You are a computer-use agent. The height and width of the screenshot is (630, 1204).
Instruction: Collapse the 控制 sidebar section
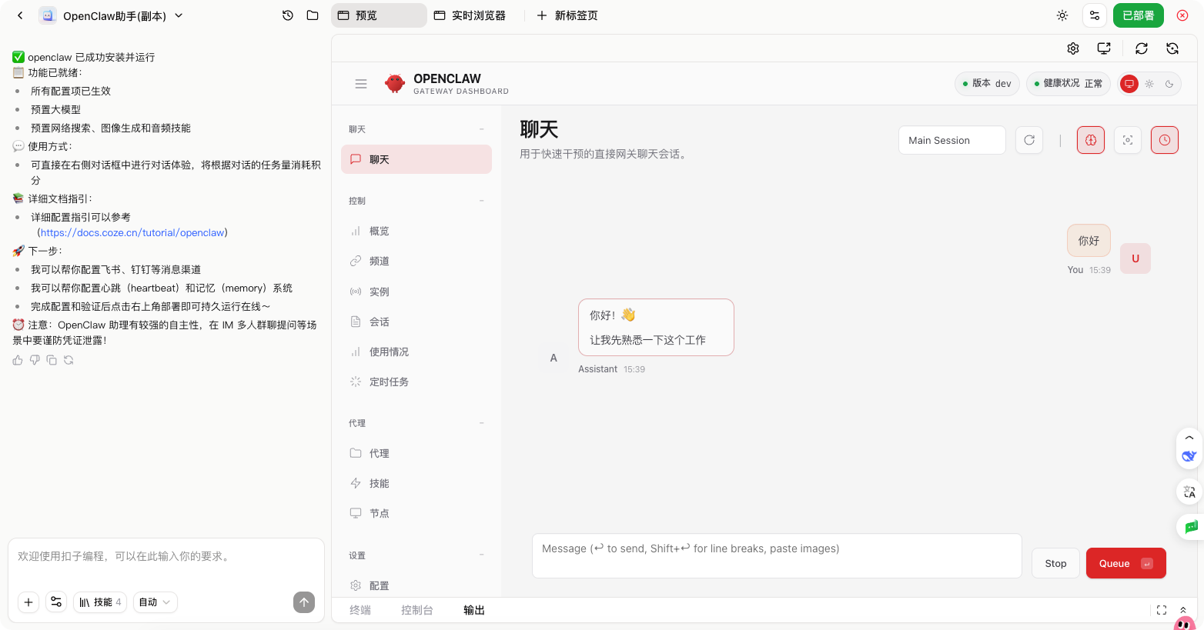click(482, 201)
